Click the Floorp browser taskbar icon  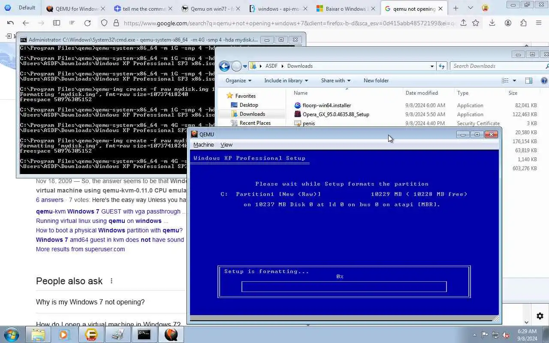[91, 334]
